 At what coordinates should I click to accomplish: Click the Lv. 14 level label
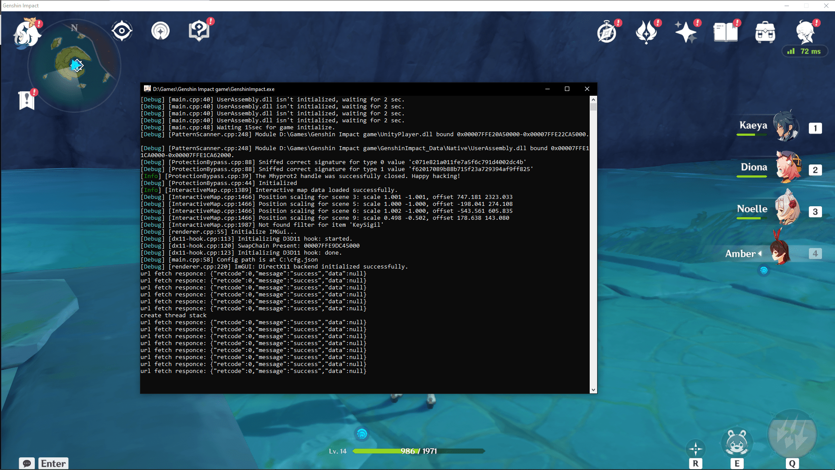pos(337,451)
